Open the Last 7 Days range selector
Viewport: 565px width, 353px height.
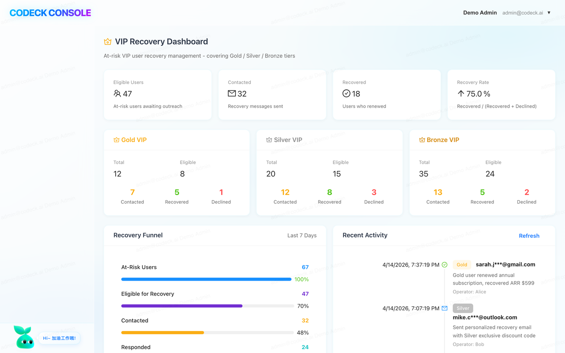click(x=302, y=235)
